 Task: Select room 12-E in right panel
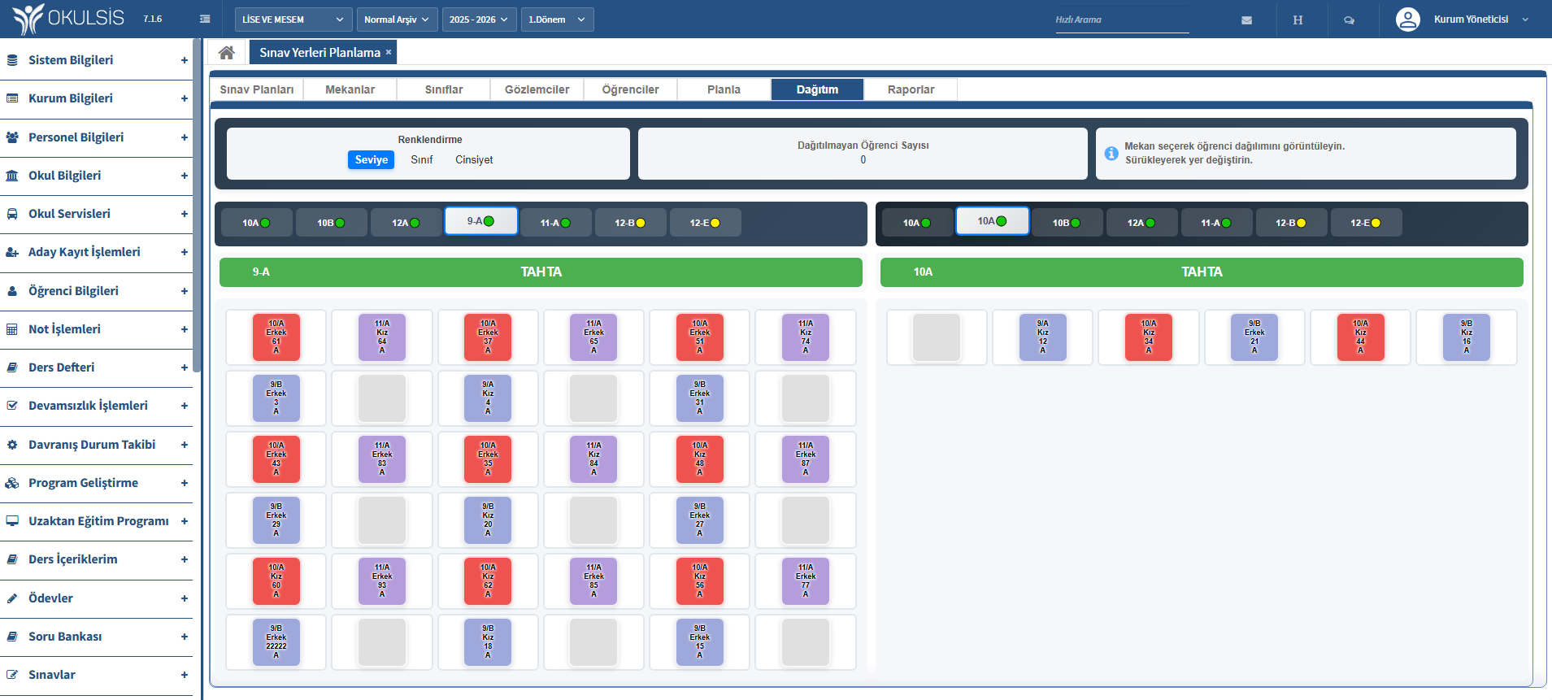(x=1366, y=223)
